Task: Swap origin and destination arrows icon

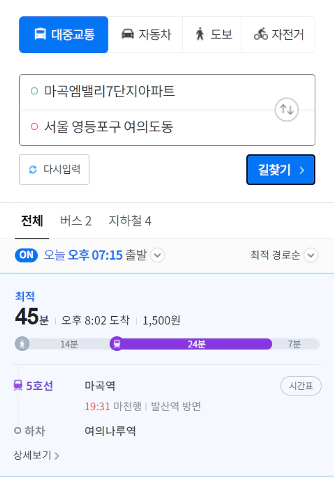Action: (287, 109)
